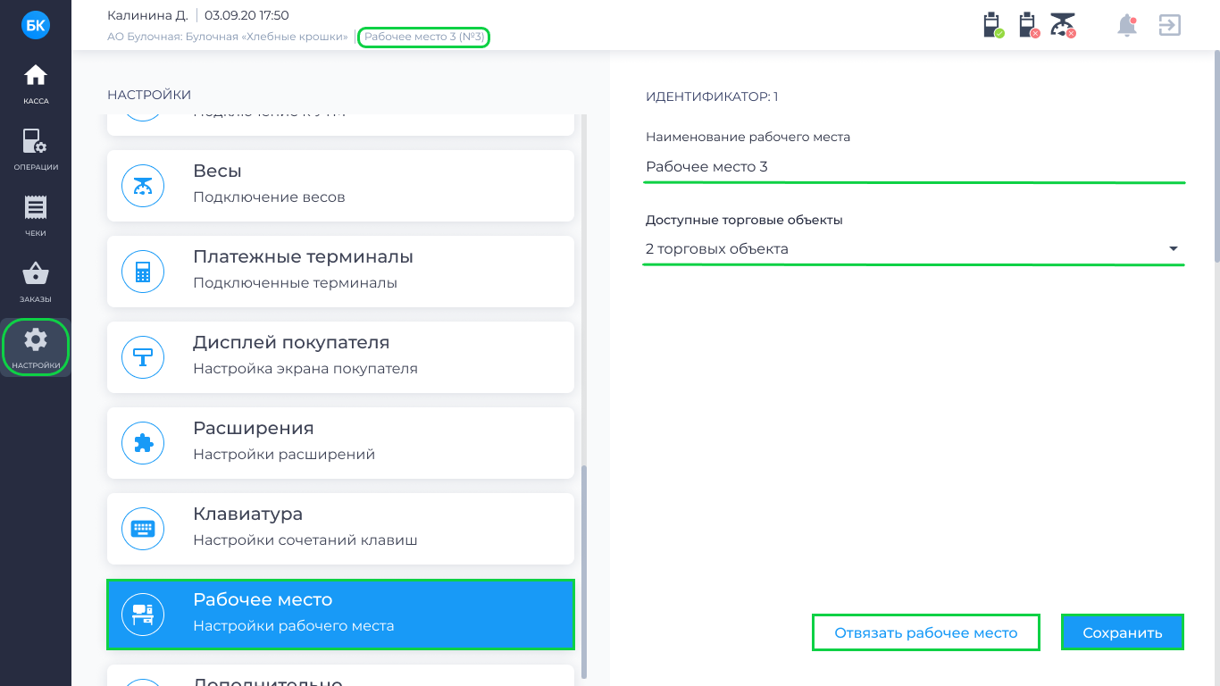The width and height of the screenshot is (1220, 686).
Task: Click the Наименование рабочего места label
Action: pos(748,138)
